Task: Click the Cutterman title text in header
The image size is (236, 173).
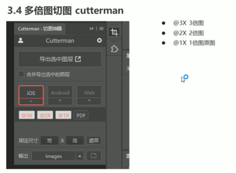Action: click(x=60, y=41)
